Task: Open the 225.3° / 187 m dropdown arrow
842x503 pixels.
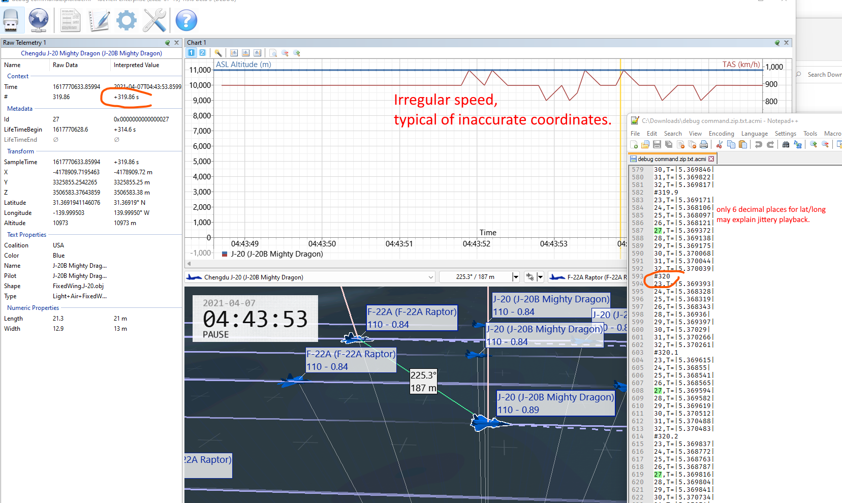Action: 516,277
